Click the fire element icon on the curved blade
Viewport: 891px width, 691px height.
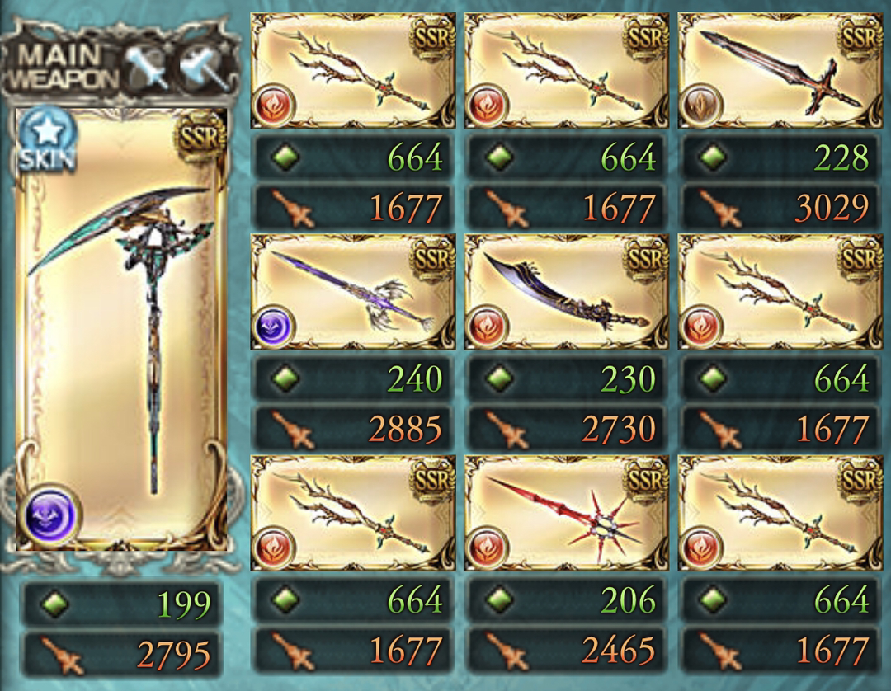coord(487,326)
